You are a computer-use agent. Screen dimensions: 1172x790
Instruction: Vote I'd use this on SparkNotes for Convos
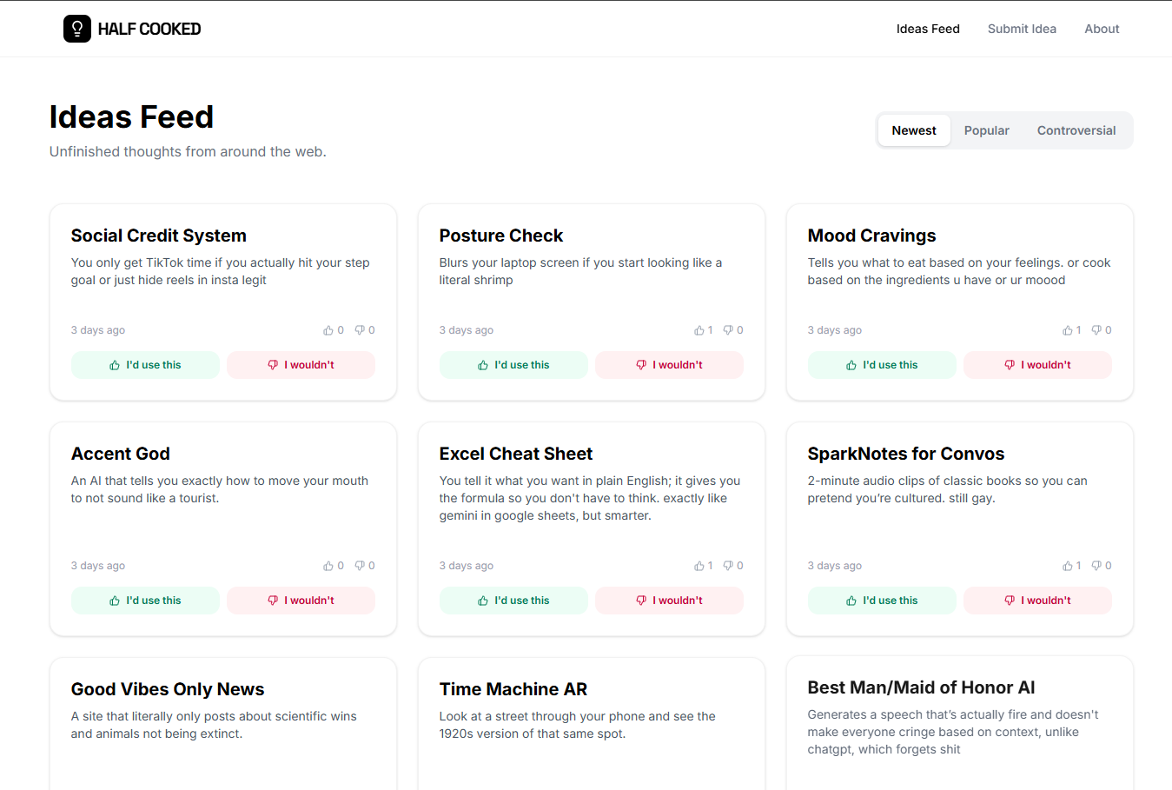pos(881,600)
